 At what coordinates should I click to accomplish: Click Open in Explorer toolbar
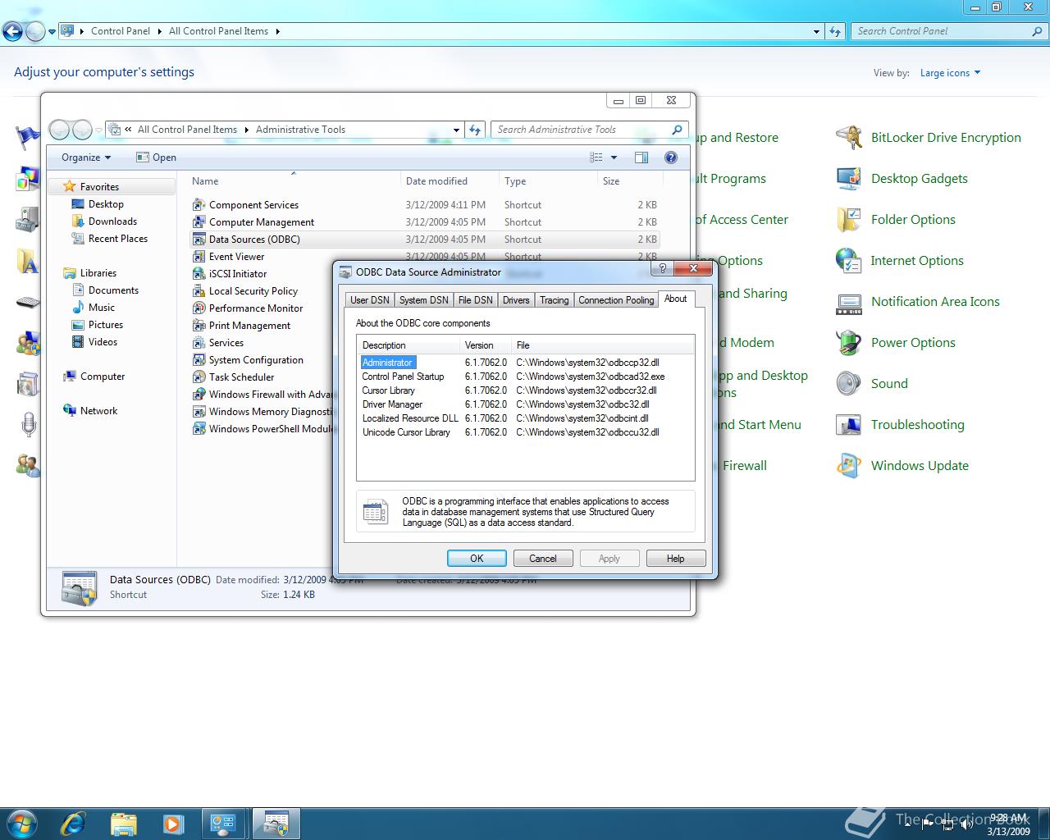156,157
